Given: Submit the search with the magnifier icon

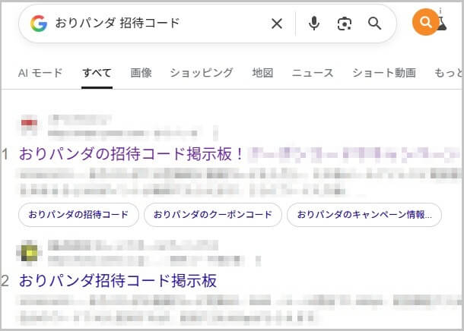Looking at the screenshot, I should (x=374, y=24).
